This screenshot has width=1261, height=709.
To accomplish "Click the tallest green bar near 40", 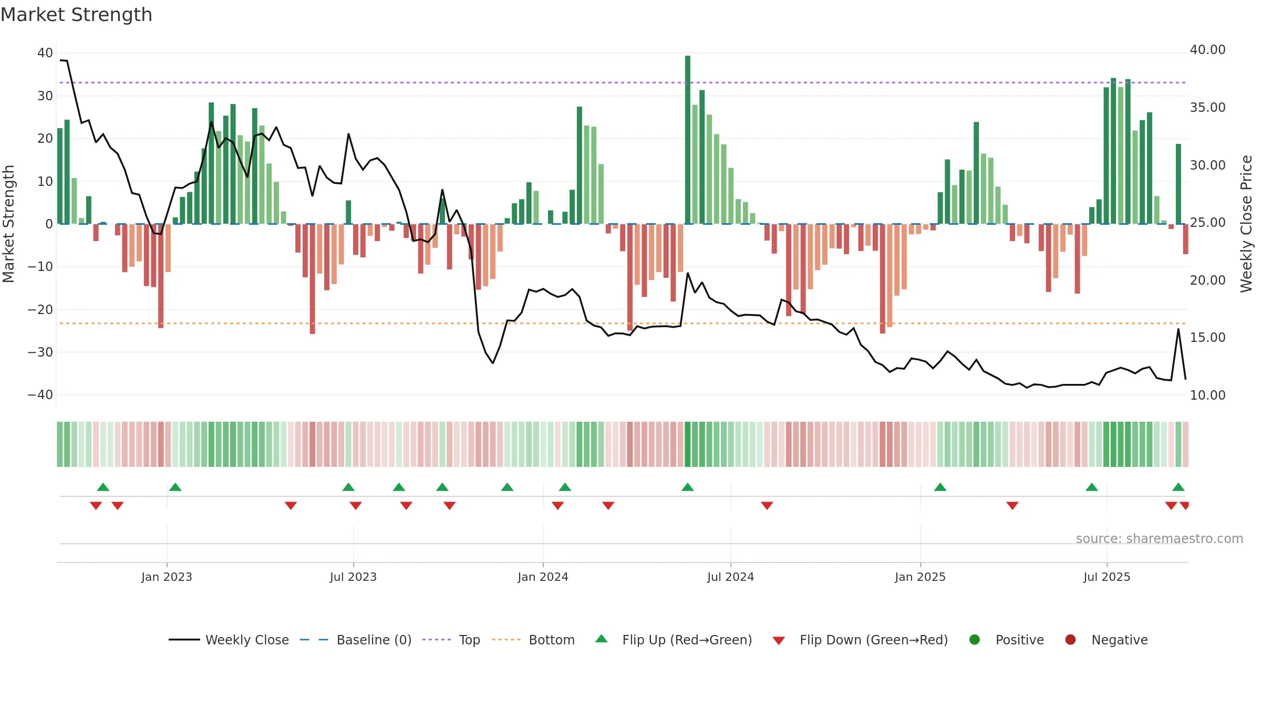I will (688, 140).
